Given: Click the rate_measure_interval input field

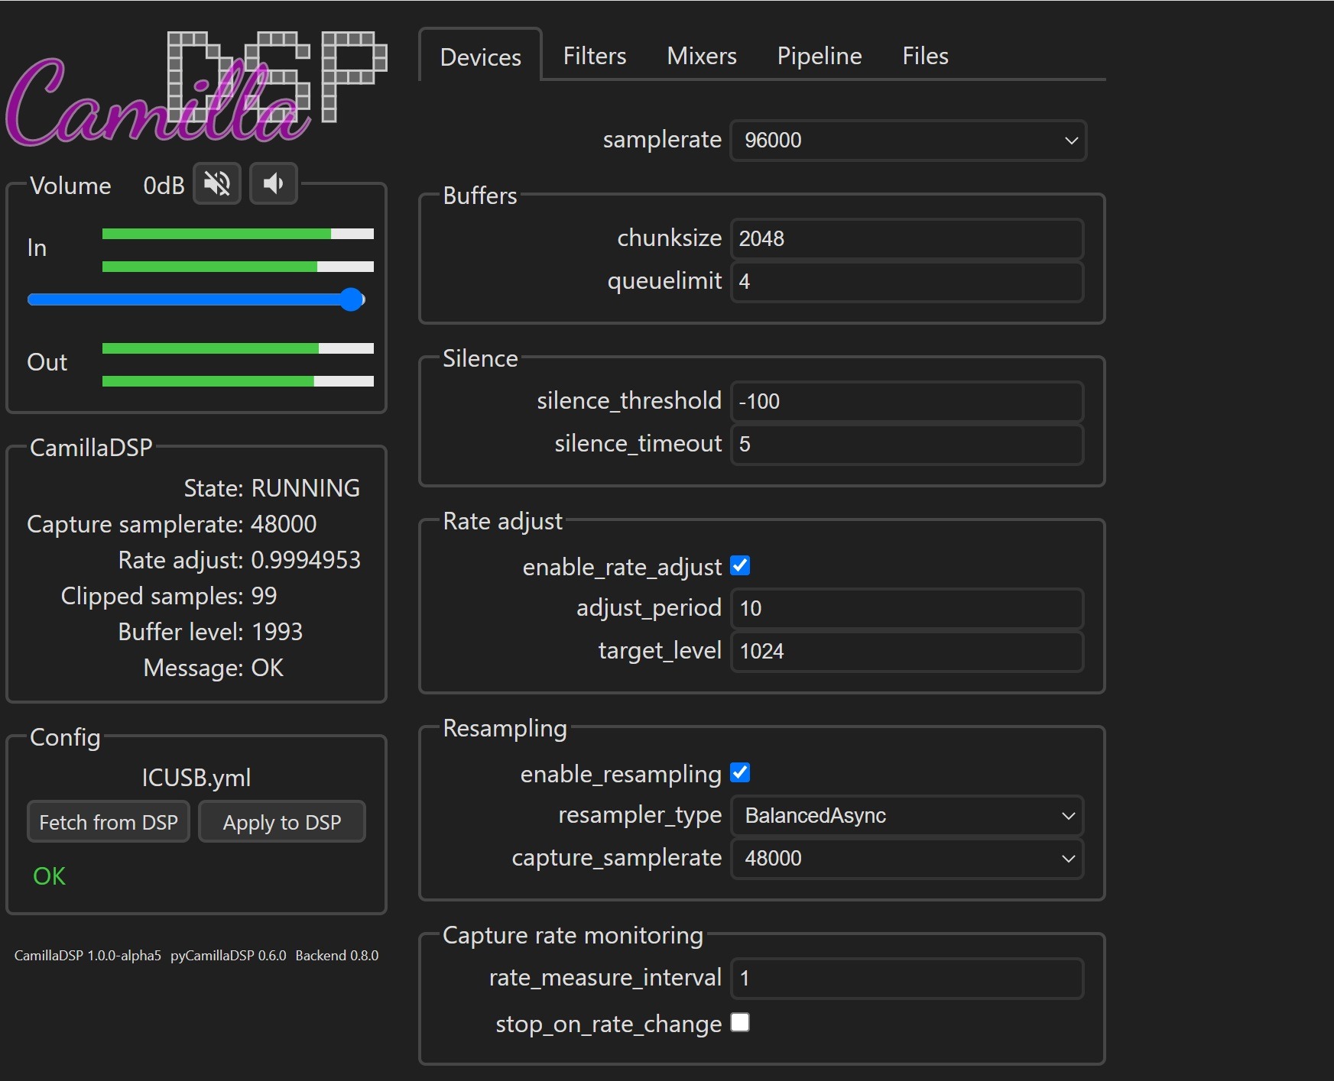Looking at the screenshot, I should (907, 979).
